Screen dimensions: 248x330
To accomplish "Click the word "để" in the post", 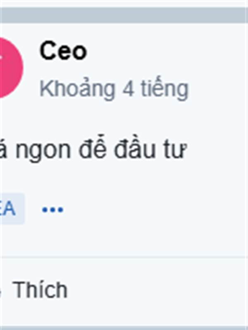I will tap(93, 147).
